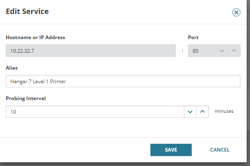The width and height of the screenshot is (250, 166).
Task: Click the Port number field
Action: point(201,51)
